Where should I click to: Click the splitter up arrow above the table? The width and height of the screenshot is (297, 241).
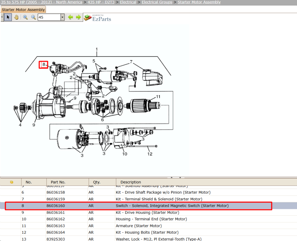172,178
